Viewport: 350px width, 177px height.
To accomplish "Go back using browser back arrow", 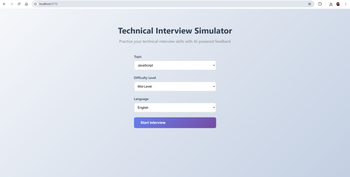I will [4, 4].
